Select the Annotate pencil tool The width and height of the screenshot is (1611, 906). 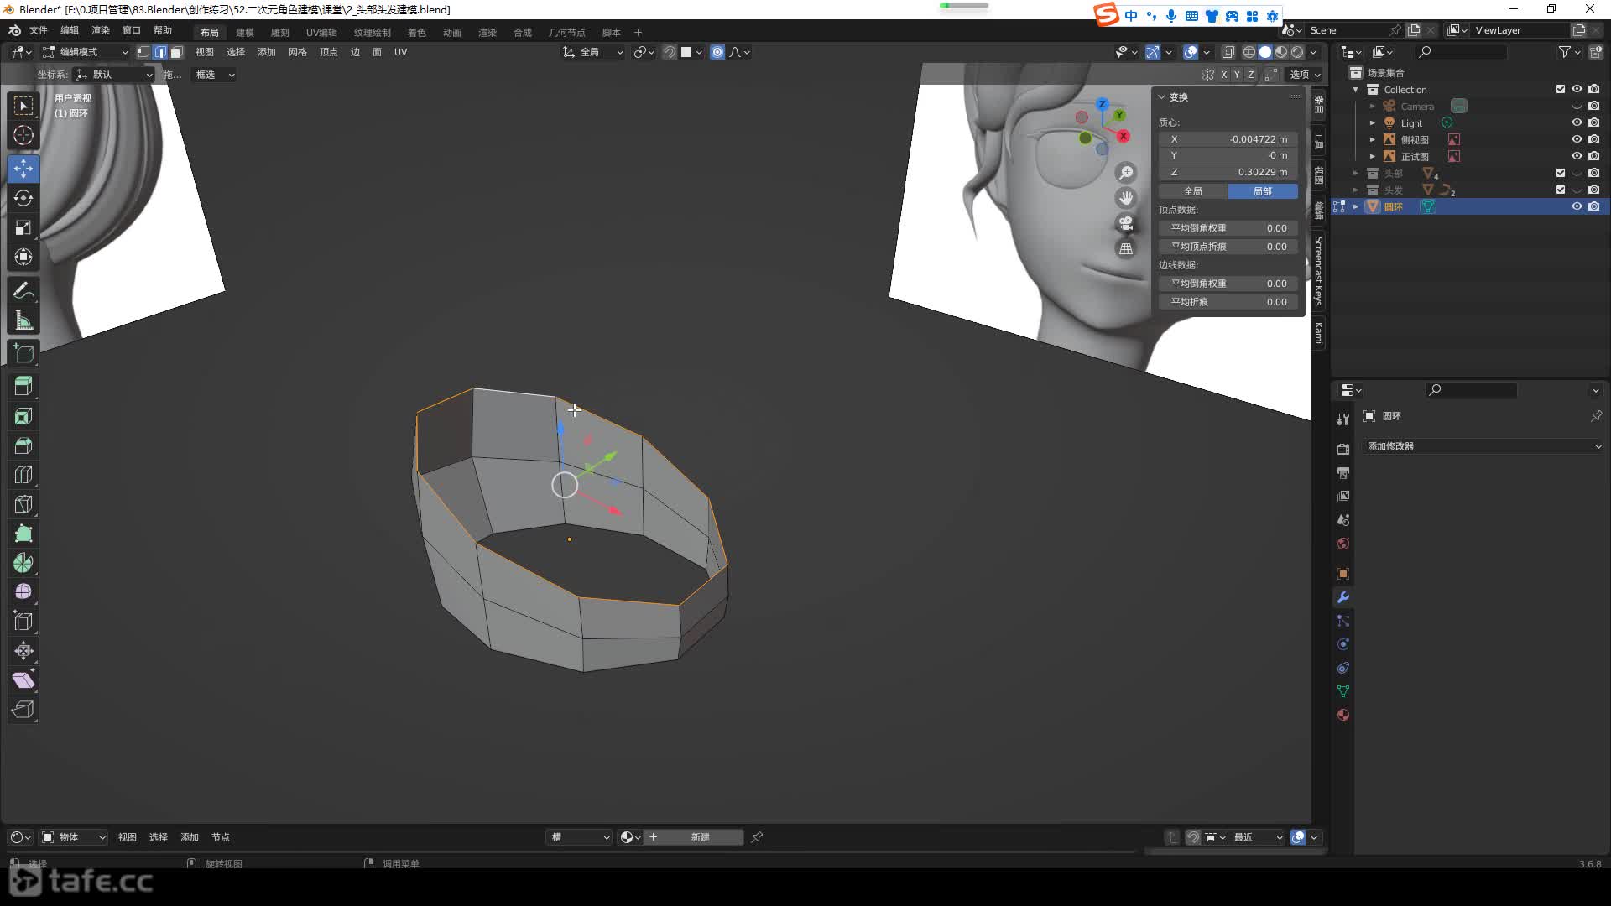23,290
